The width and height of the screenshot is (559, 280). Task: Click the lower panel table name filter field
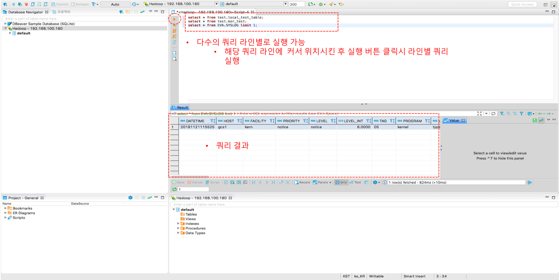(364, 204)
